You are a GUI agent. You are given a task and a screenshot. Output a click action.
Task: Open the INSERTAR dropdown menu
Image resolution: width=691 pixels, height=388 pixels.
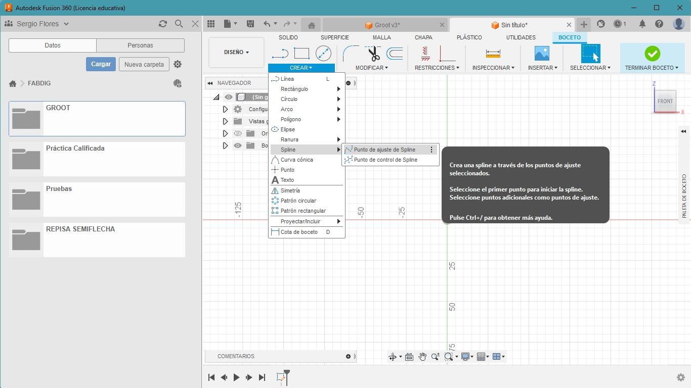(x=542, y=68)
